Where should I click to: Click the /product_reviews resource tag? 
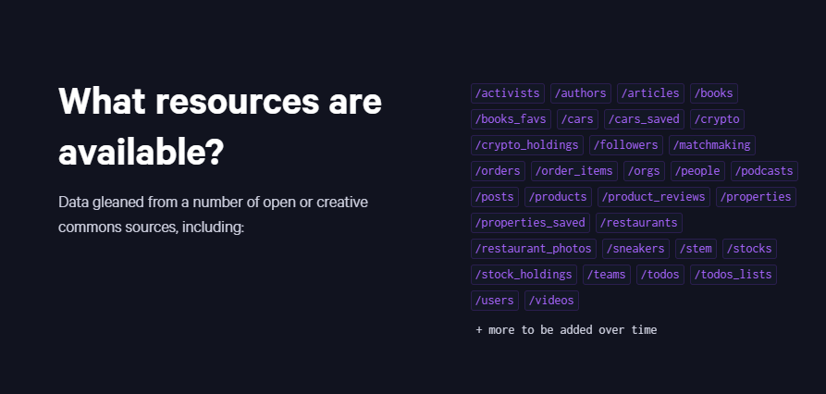point(654,196)
